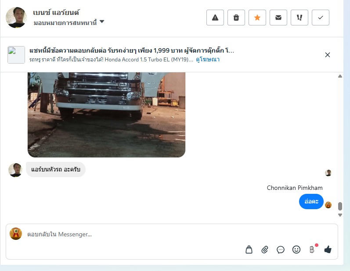This screenshot has height=271, width=350.
Task: Click the page avatar in reply box
Action: [16, 234]
